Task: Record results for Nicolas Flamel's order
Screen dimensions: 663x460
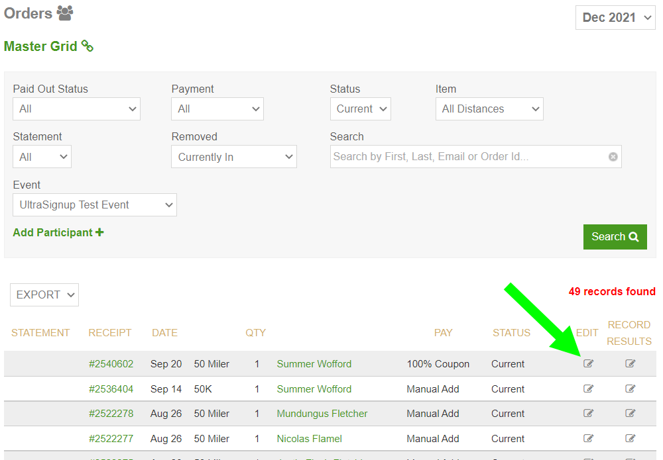Action: click(630, 438)
